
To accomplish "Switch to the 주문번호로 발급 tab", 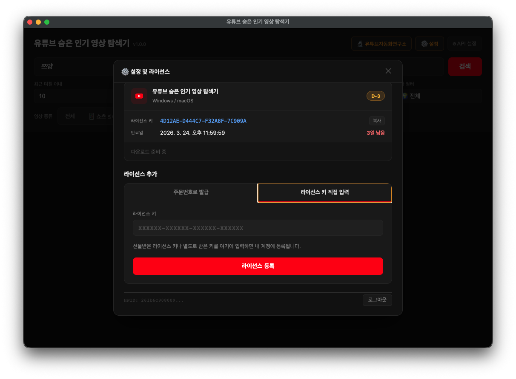I will [191, 192].
